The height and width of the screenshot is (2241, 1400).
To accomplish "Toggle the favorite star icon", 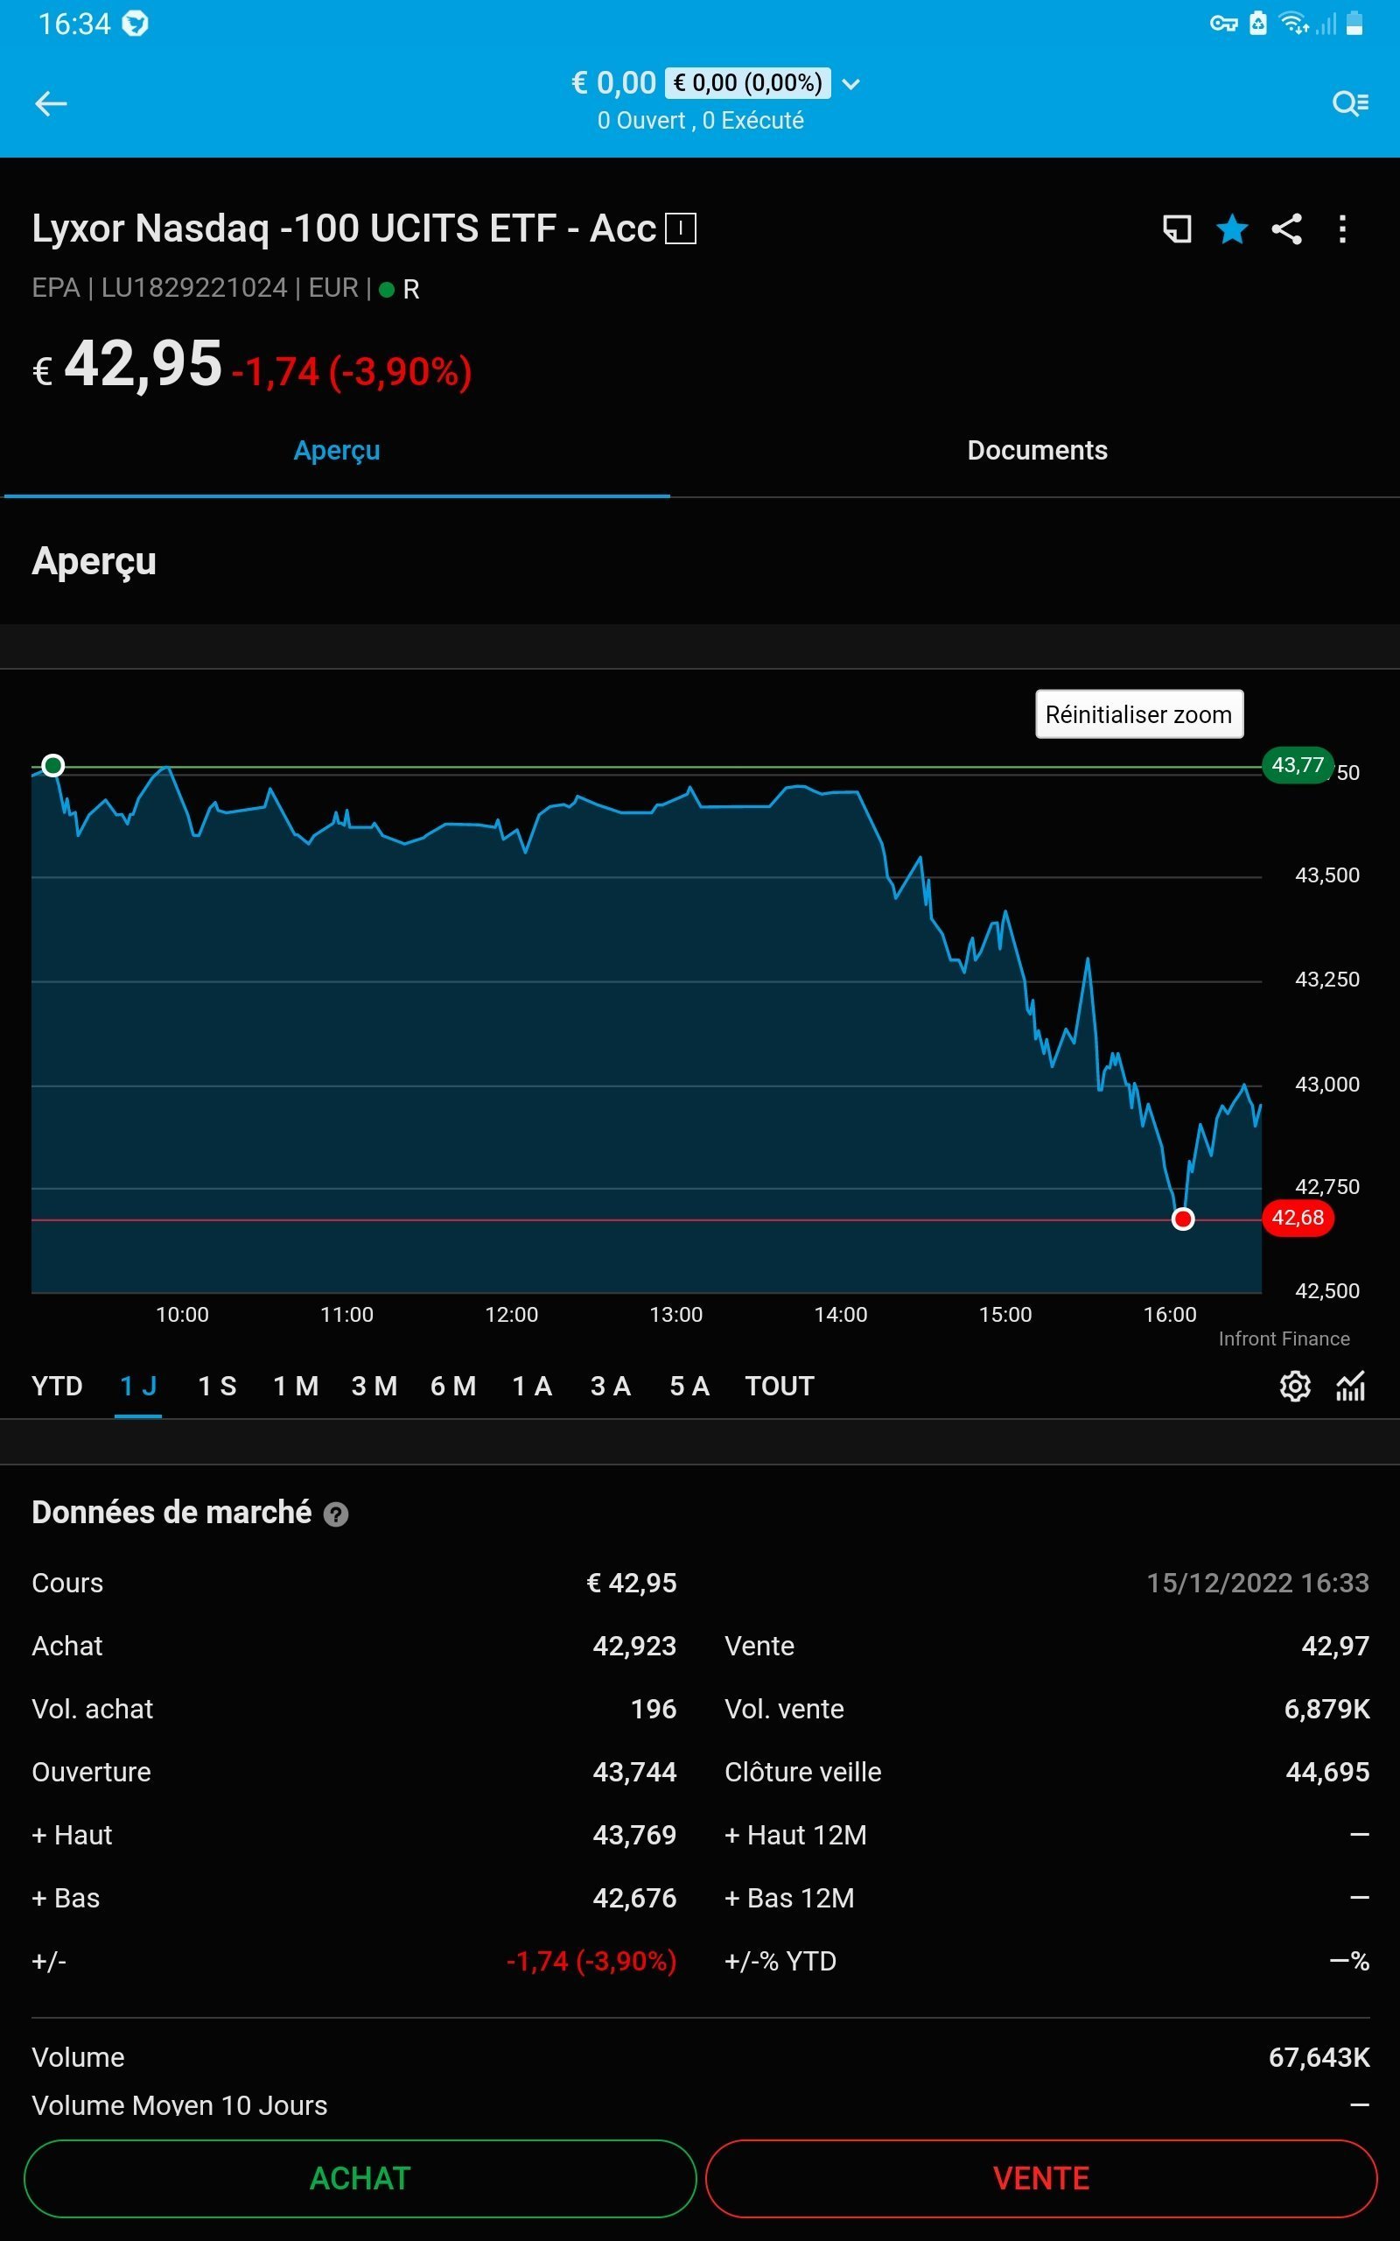I will [1232, 228].
